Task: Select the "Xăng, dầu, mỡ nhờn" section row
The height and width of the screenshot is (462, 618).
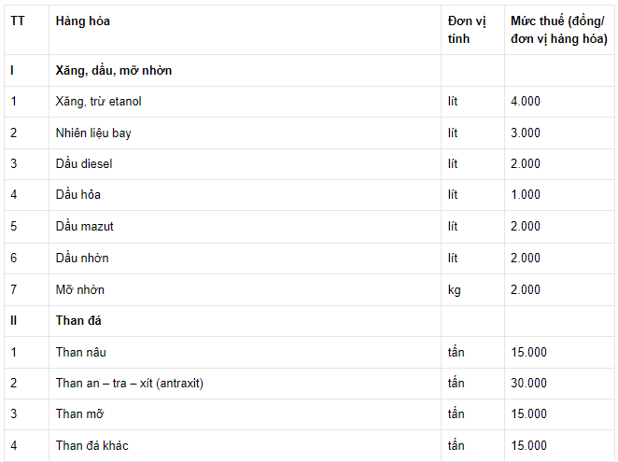Action: click(x=113, y=70)
